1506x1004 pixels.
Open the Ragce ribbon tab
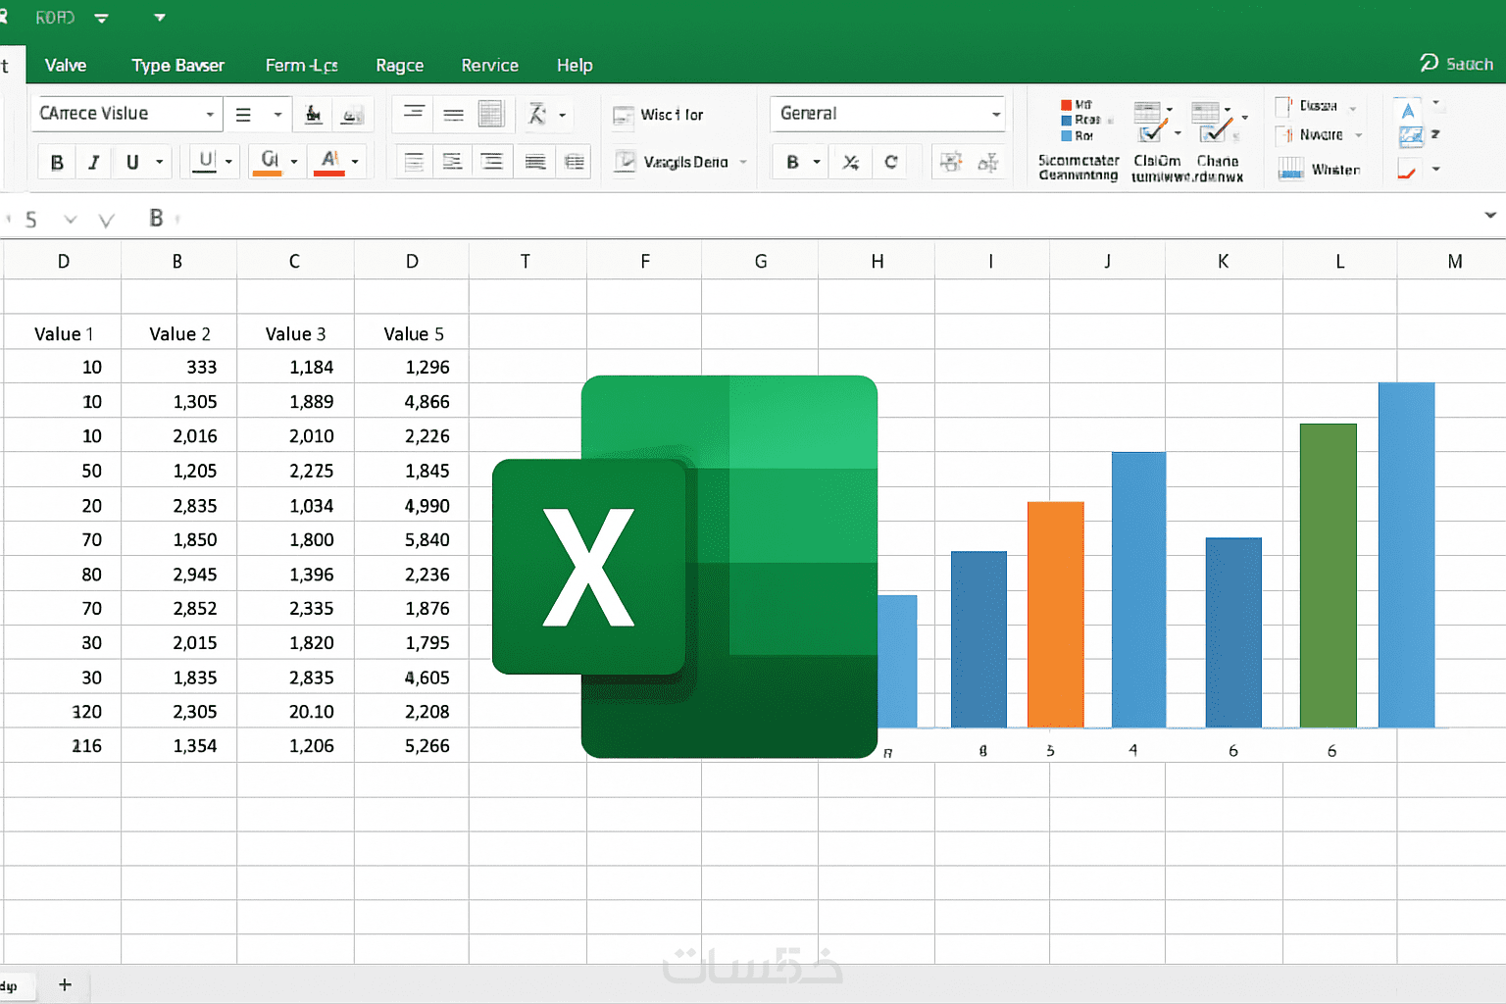pyautogui.click(x=400, y=66)
